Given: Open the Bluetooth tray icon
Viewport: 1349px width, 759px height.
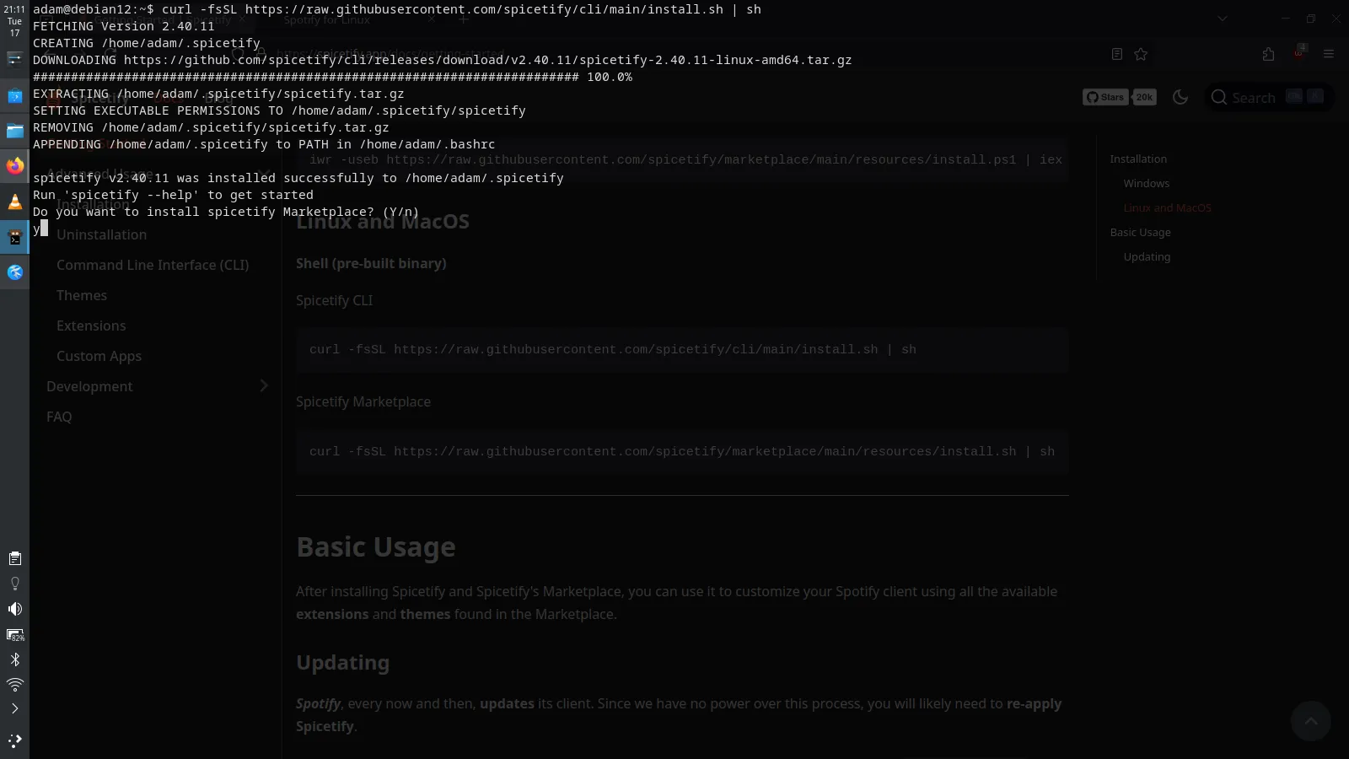Looking at the screenshot, I should 14,659.
